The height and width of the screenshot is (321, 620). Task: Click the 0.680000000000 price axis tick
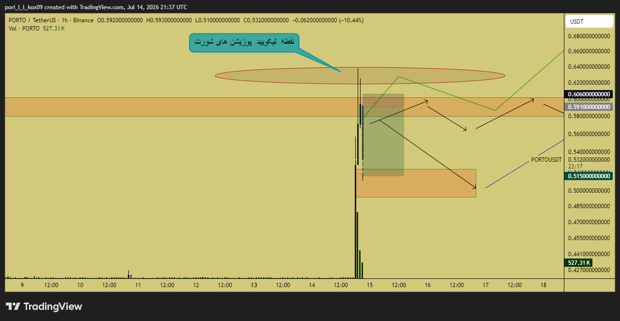(x=589, y=36)
